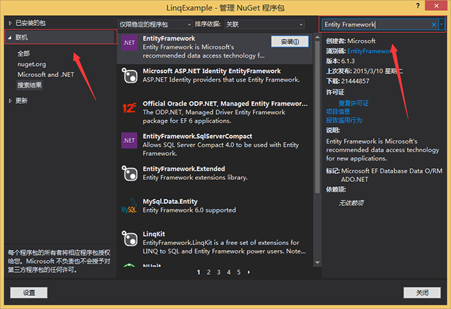The image size is (451, 309).
Task: Click the 无依赖项 text
Action: 351,203
